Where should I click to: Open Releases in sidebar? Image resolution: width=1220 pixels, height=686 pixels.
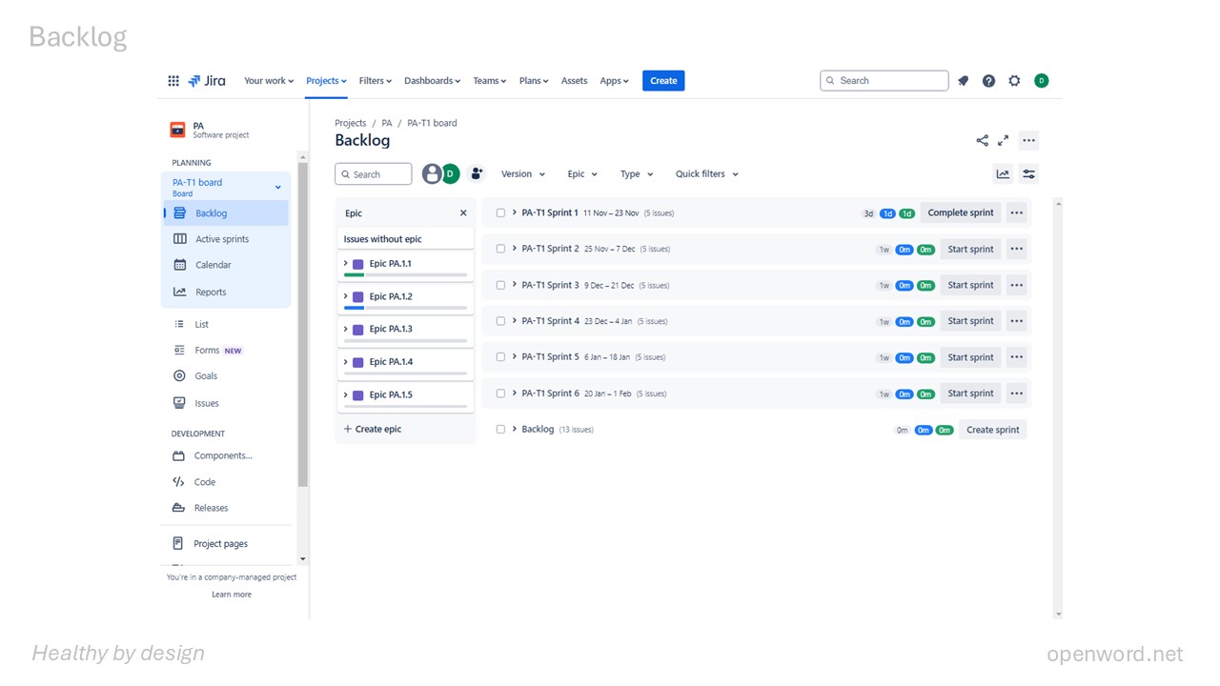226,508
